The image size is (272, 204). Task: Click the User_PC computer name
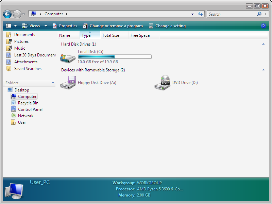[x=40, y=182]
